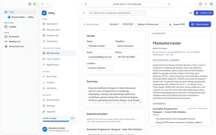
Task: Click Game developer headline in preview
Action: coord(160,48)
